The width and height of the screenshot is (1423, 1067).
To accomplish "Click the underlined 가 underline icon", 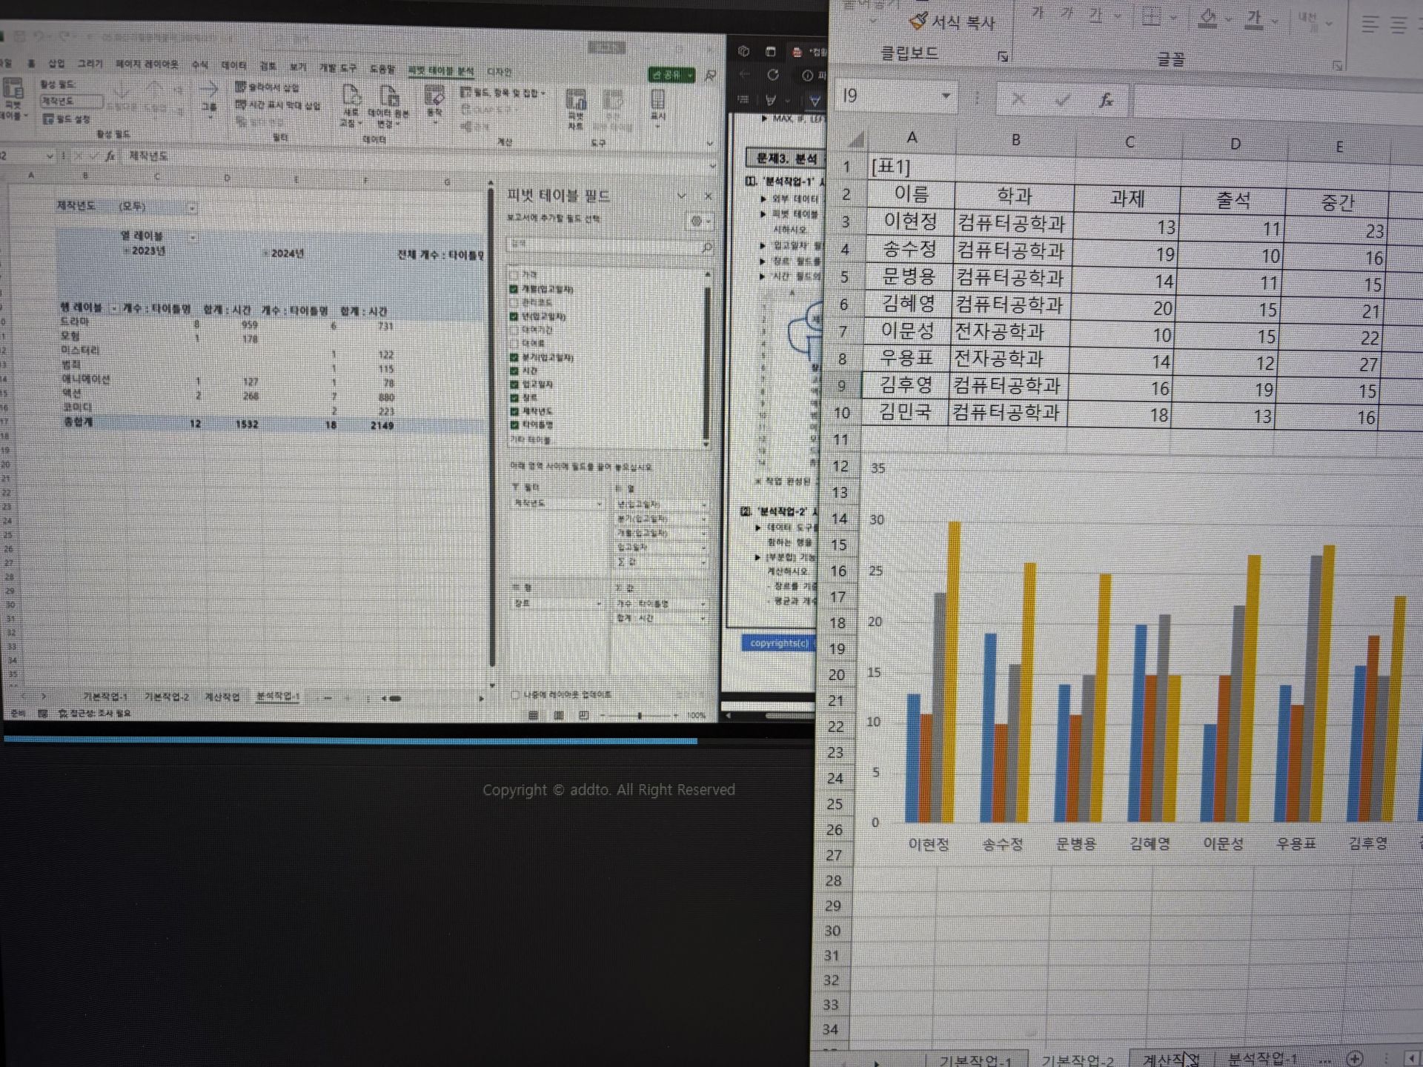I will tap(1095, 16).
